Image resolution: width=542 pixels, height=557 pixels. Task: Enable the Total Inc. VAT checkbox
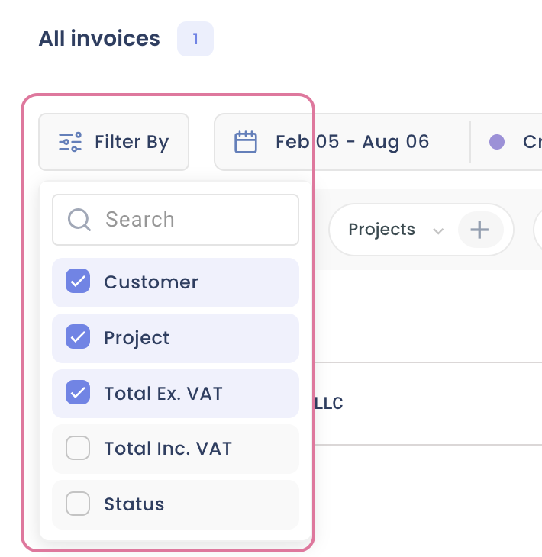click(x=78, y=449)
